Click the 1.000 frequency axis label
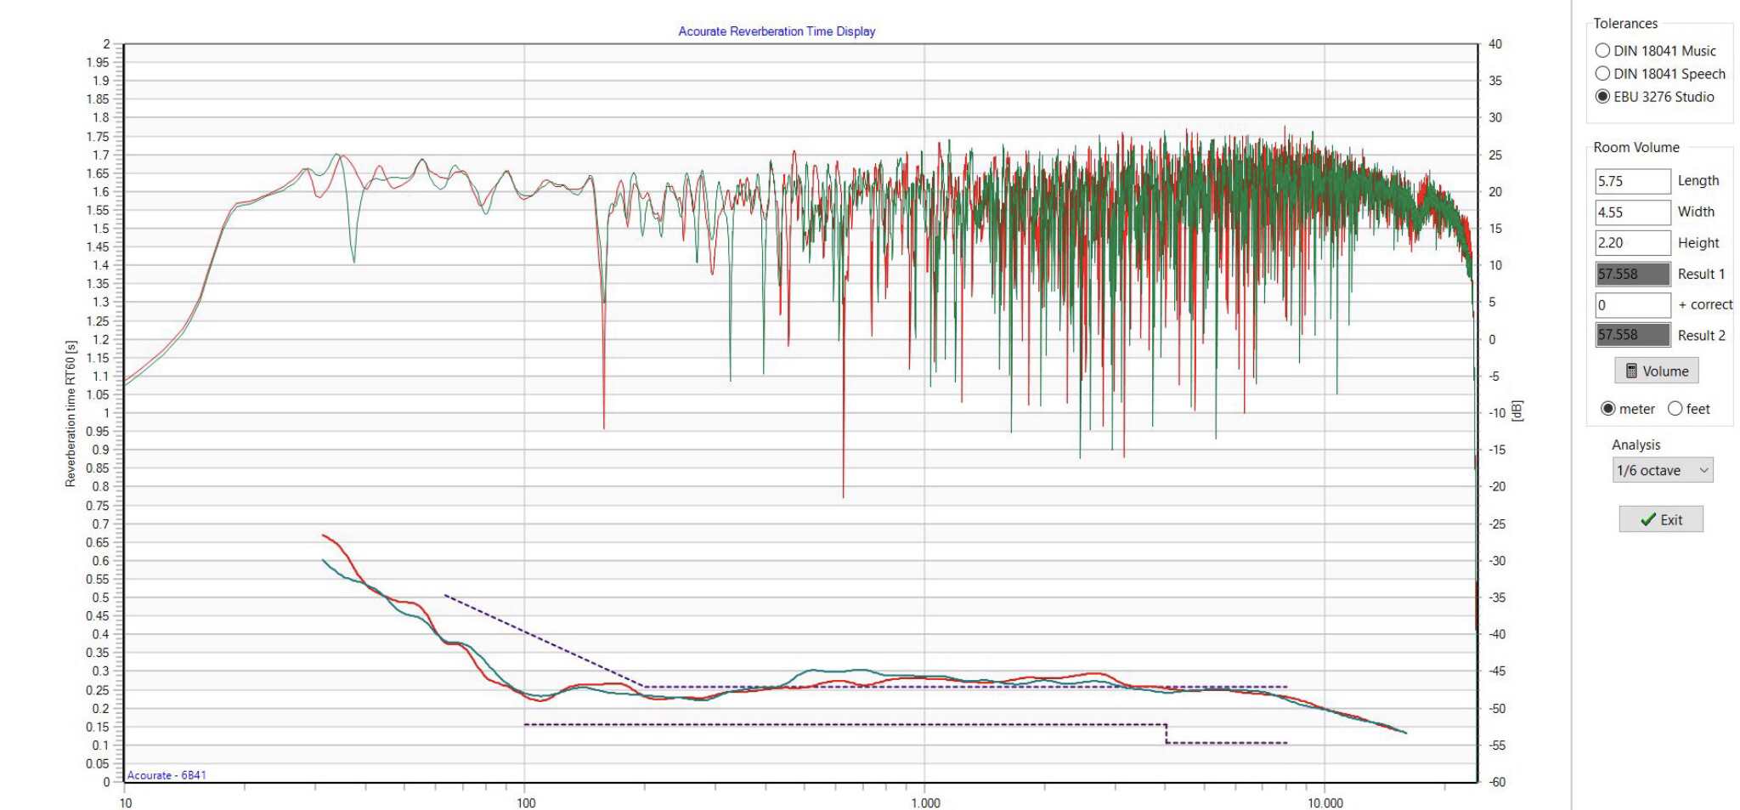 925,802
